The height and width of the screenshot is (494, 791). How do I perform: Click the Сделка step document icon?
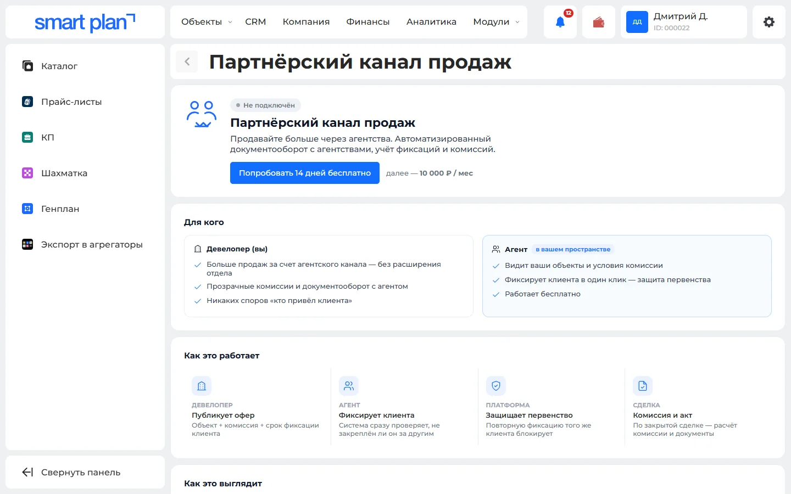point(643,386)
